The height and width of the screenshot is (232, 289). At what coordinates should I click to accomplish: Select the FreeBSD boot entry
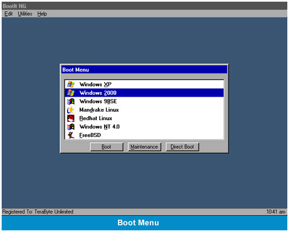(x=144, y=135)
